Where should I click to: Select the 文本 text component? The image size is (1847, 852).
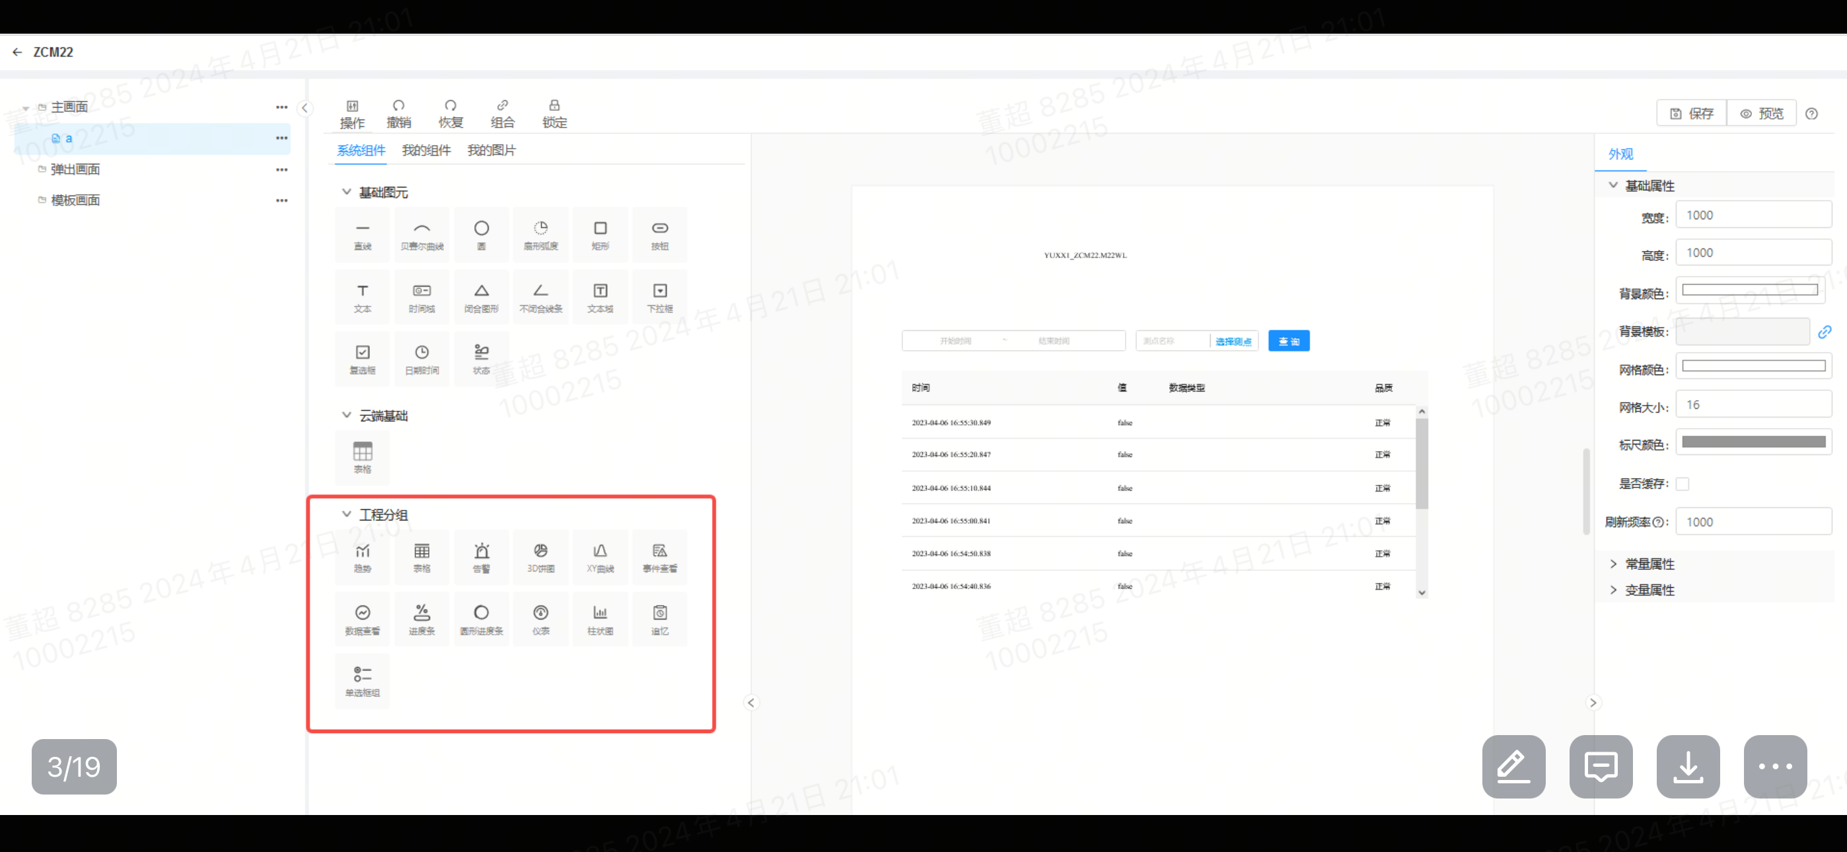[363, 297]
